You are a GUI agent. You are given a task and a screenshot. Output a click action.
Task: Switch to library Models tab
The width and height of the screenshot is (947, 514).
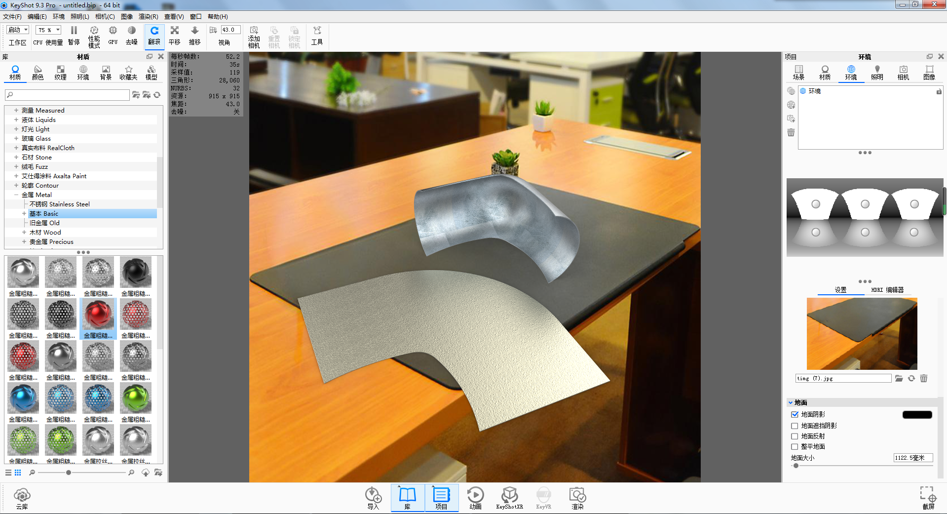click(x=152, y=73)
